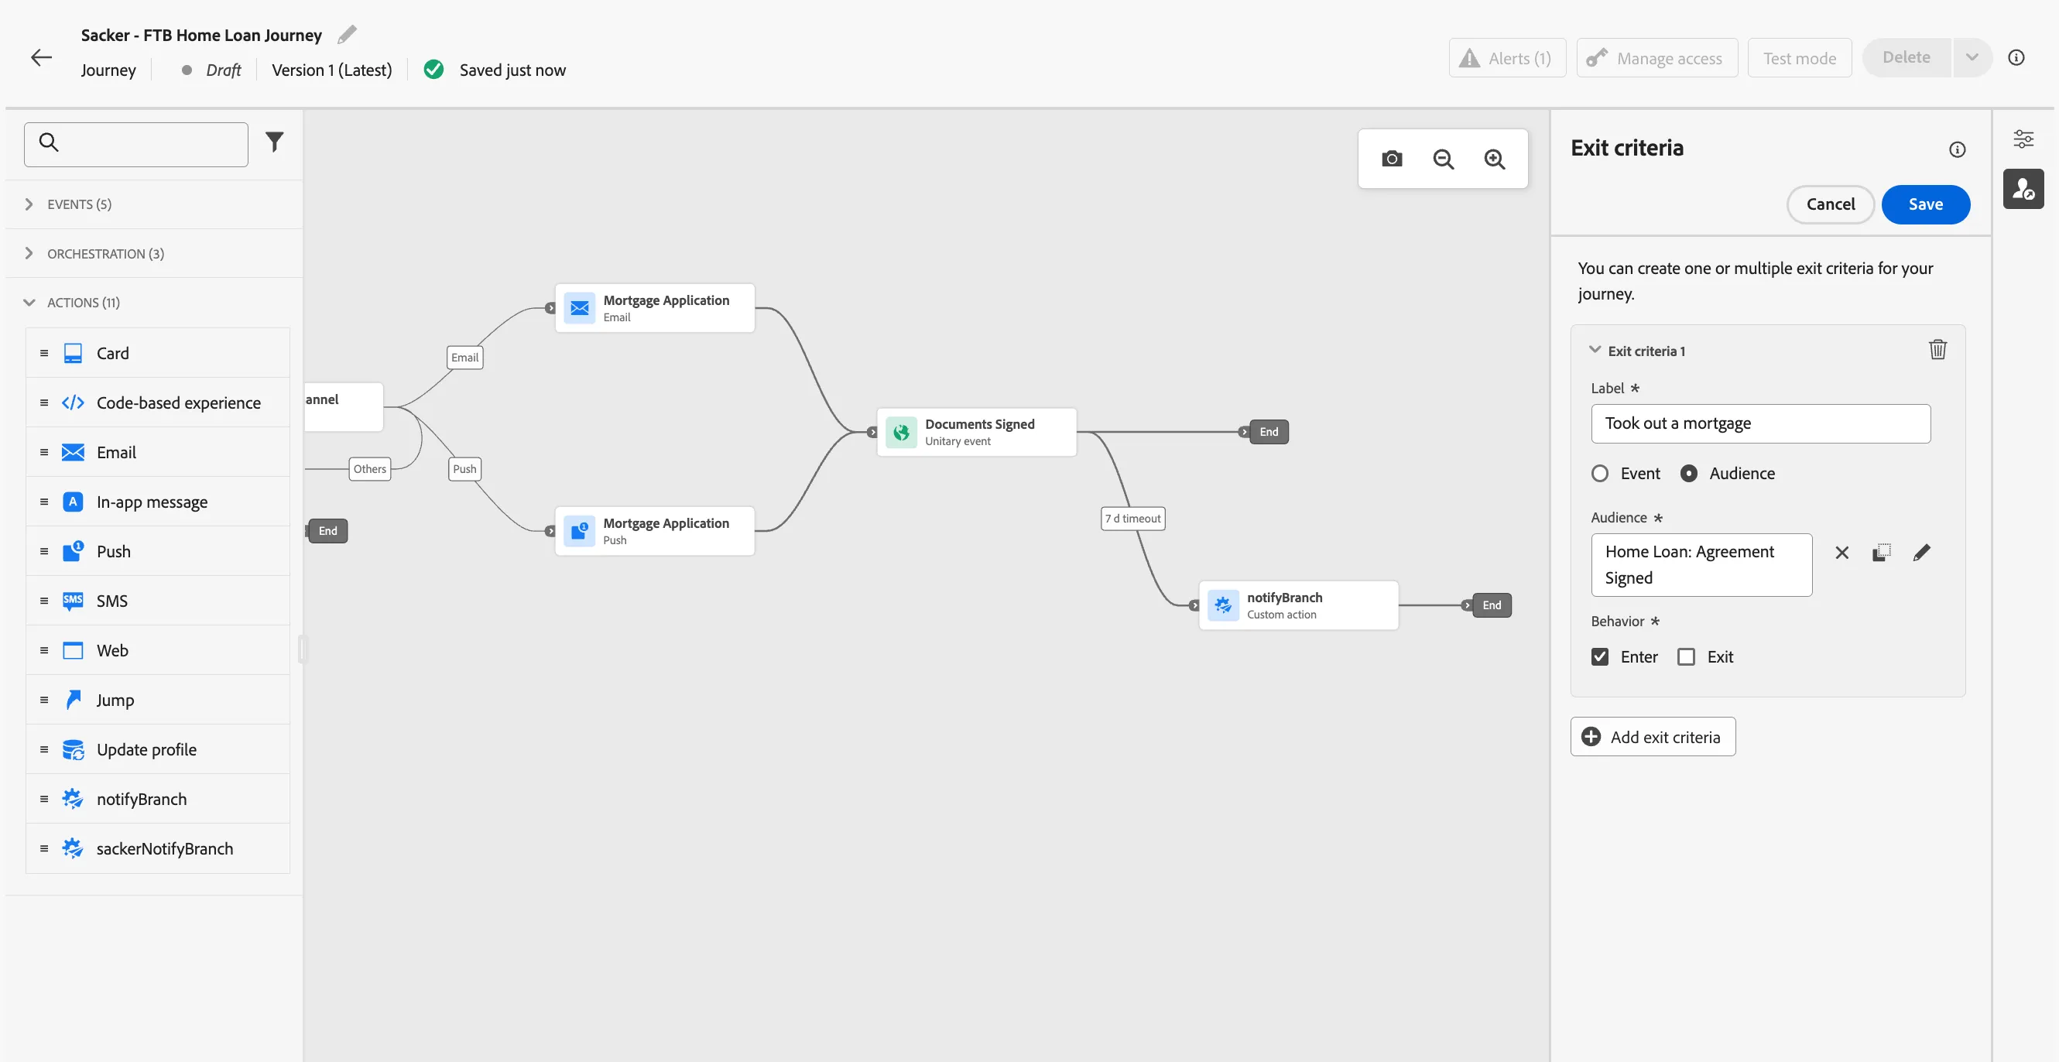Viewport: 2059px width, 1062px height.
Task: Check the Exit behavior checkbox
Action: (1686, 657)
